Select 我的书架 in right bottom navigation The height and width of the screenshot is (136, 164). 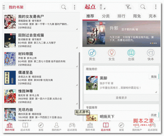pos(90,127)
